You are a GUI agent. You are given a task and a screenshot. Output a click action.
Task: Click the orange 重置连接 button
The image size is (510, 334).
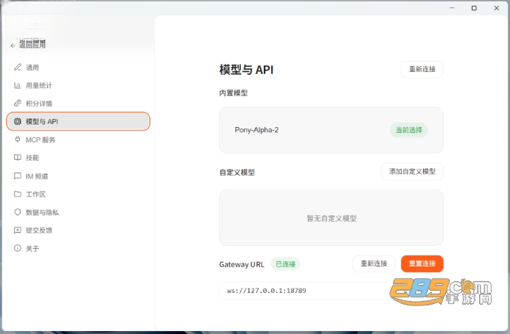coord(422,264)
